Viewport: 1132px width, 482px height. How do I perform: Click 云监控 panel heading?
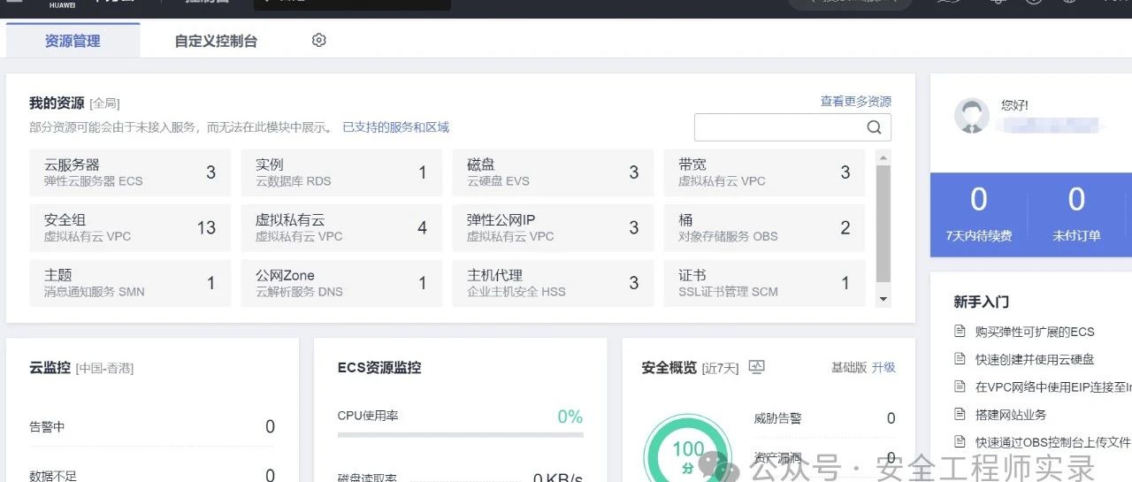[x=50, y=368]
